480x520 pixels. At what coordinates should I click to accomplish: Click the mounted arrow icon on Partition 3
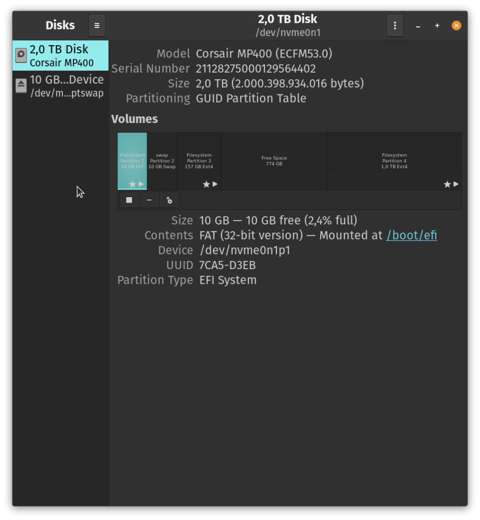tap(215, 184)
